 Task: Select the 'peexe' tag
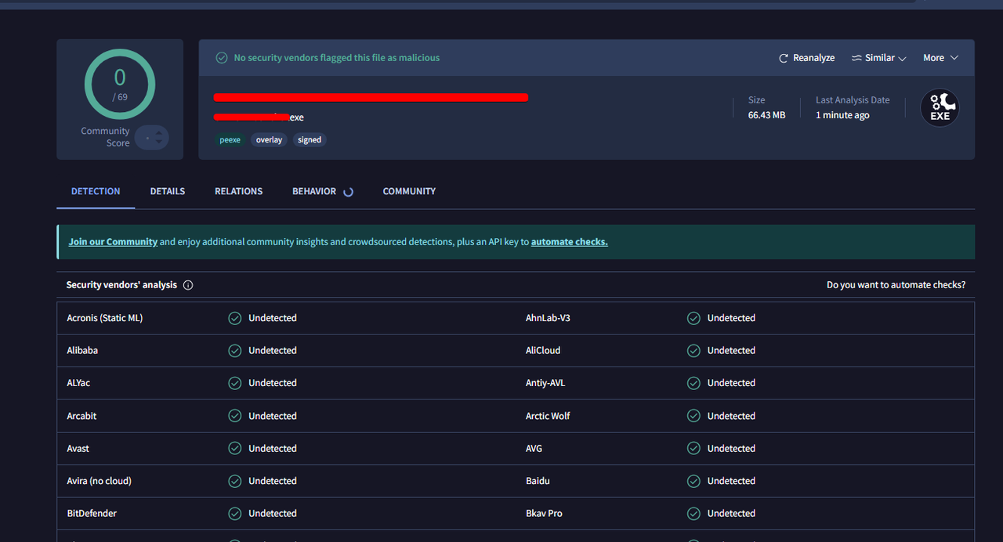(230, 140)
